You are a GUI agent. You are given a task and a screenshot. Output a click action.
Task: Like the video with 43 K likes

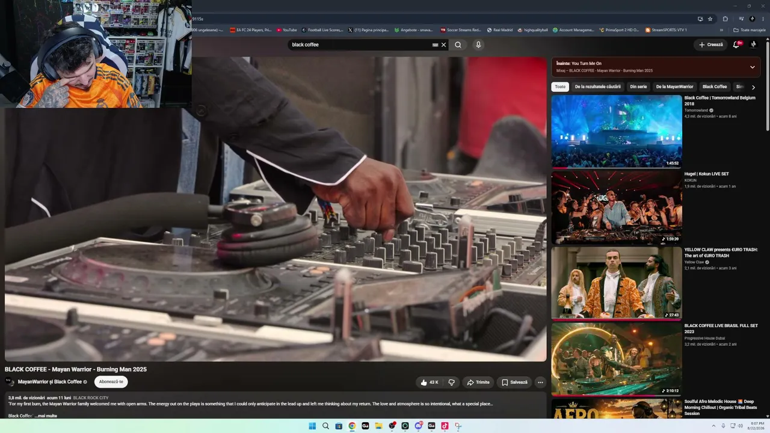[x=430, y=382]
